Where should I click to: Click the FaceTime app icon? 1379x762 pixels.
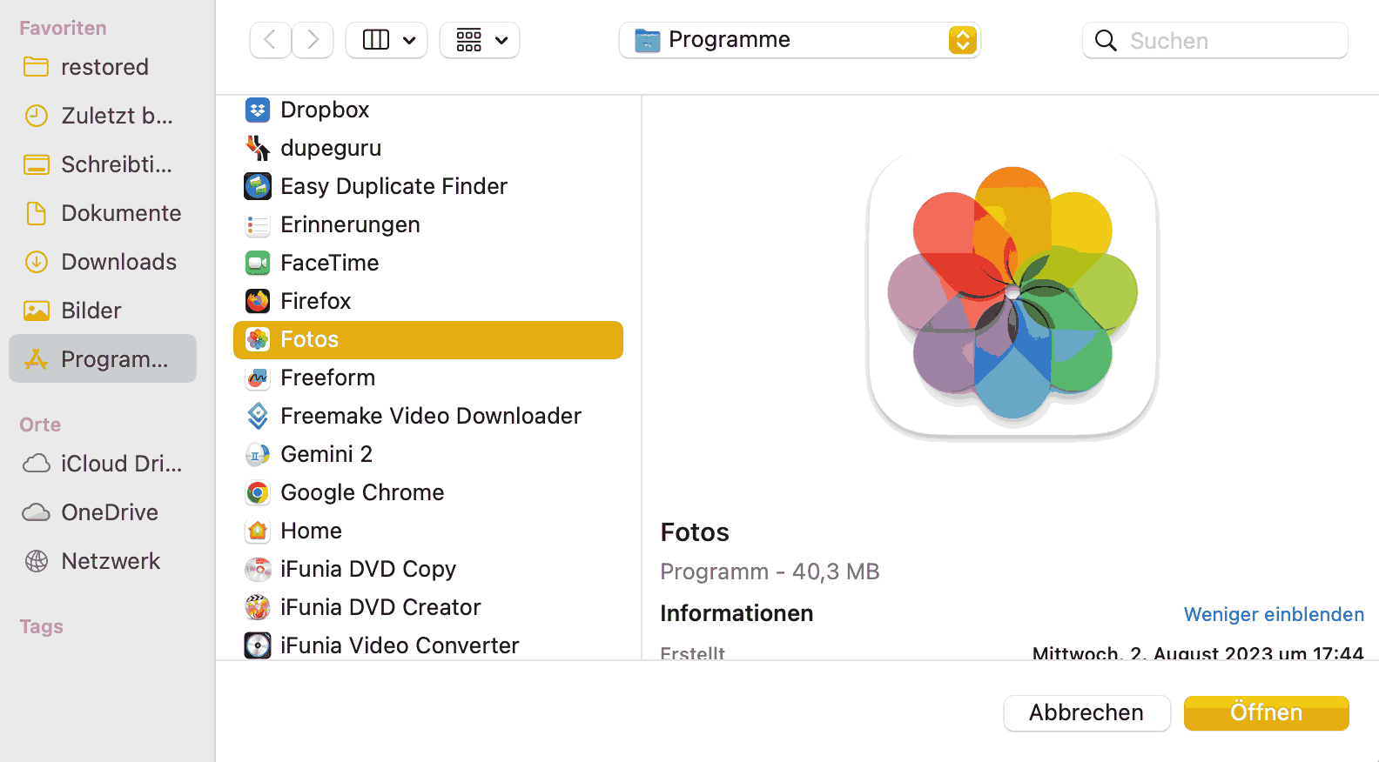click(x=258, y=263)
